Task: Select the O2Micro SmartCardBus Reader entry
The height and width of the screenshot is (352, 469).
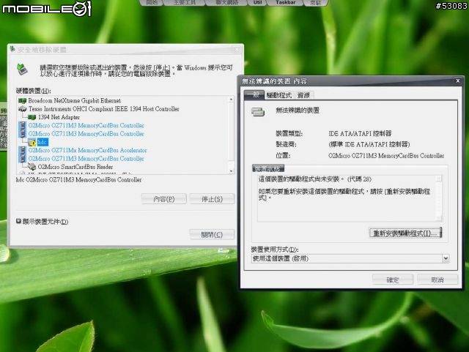Action: click(75, 167)
